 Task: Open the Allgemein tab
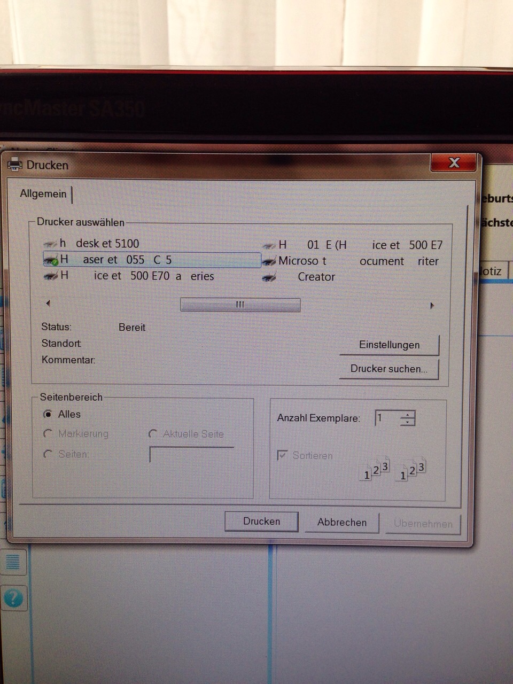click(x=43, y=193)
